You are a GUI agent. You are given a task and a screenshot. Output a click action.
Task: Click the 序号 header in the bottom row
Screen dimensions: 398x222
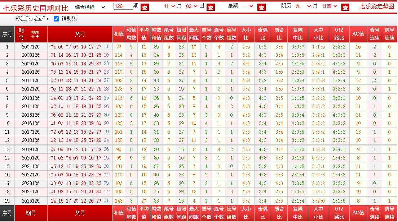pyautogui.click(x=7, y=213)
